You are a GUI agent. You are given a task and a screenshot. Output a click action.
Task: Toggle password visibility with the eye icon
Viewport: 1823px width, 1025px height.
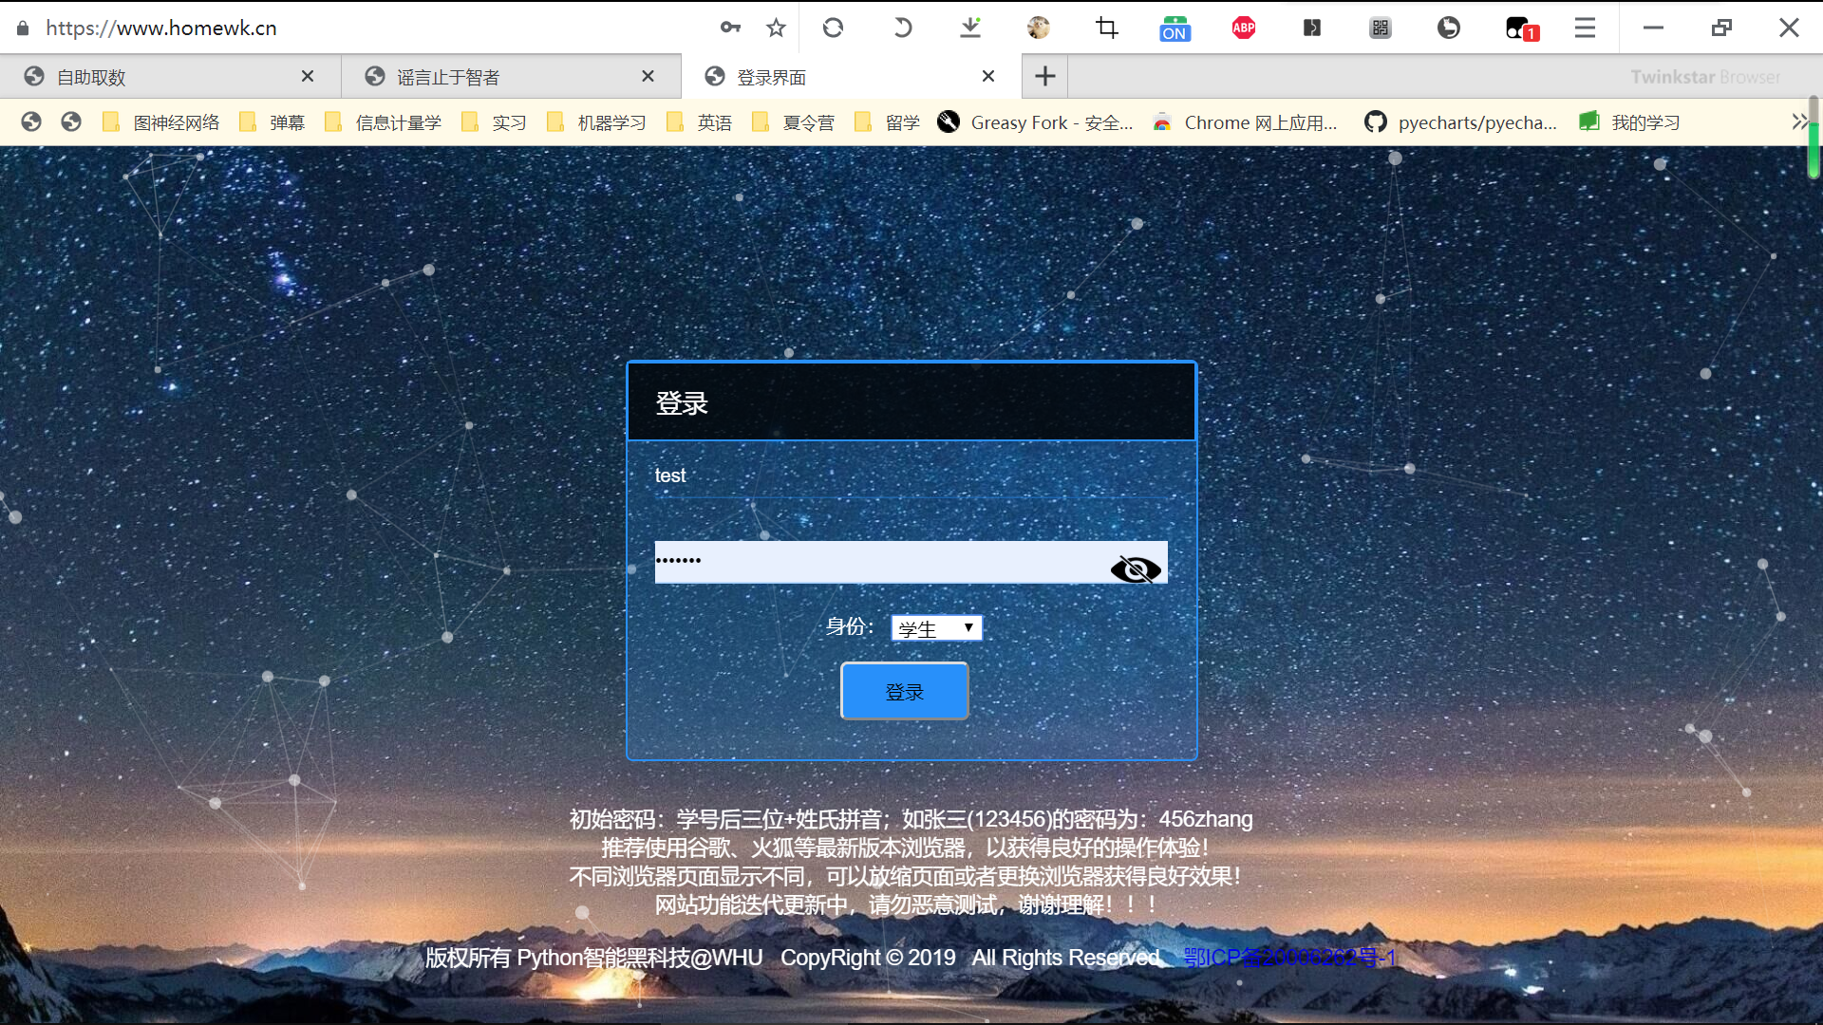point(1136,568)
